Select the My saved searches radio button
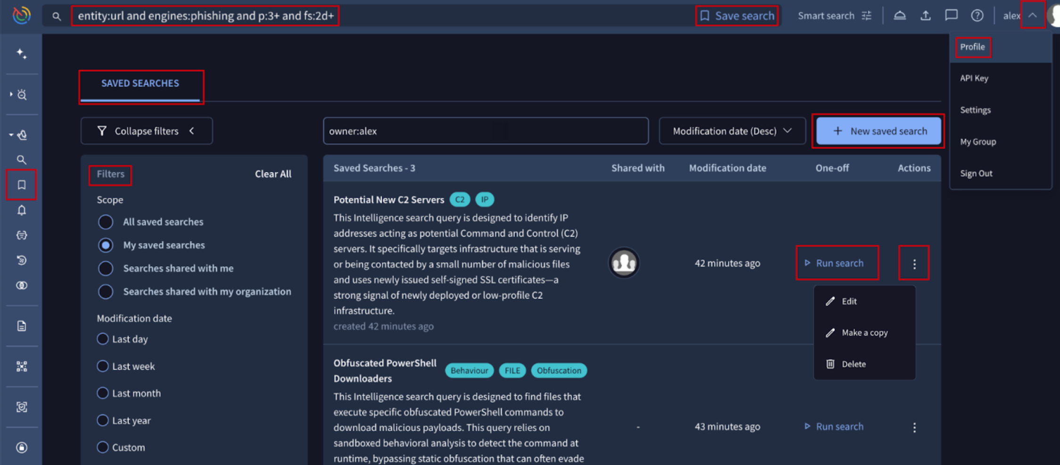1060x465 pixels. tap(106, 245)
